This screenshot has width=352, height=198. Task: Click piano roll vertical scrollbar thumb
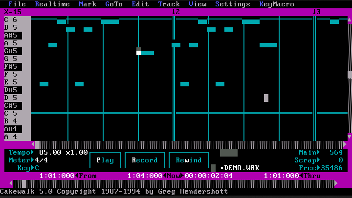[350, 74]
